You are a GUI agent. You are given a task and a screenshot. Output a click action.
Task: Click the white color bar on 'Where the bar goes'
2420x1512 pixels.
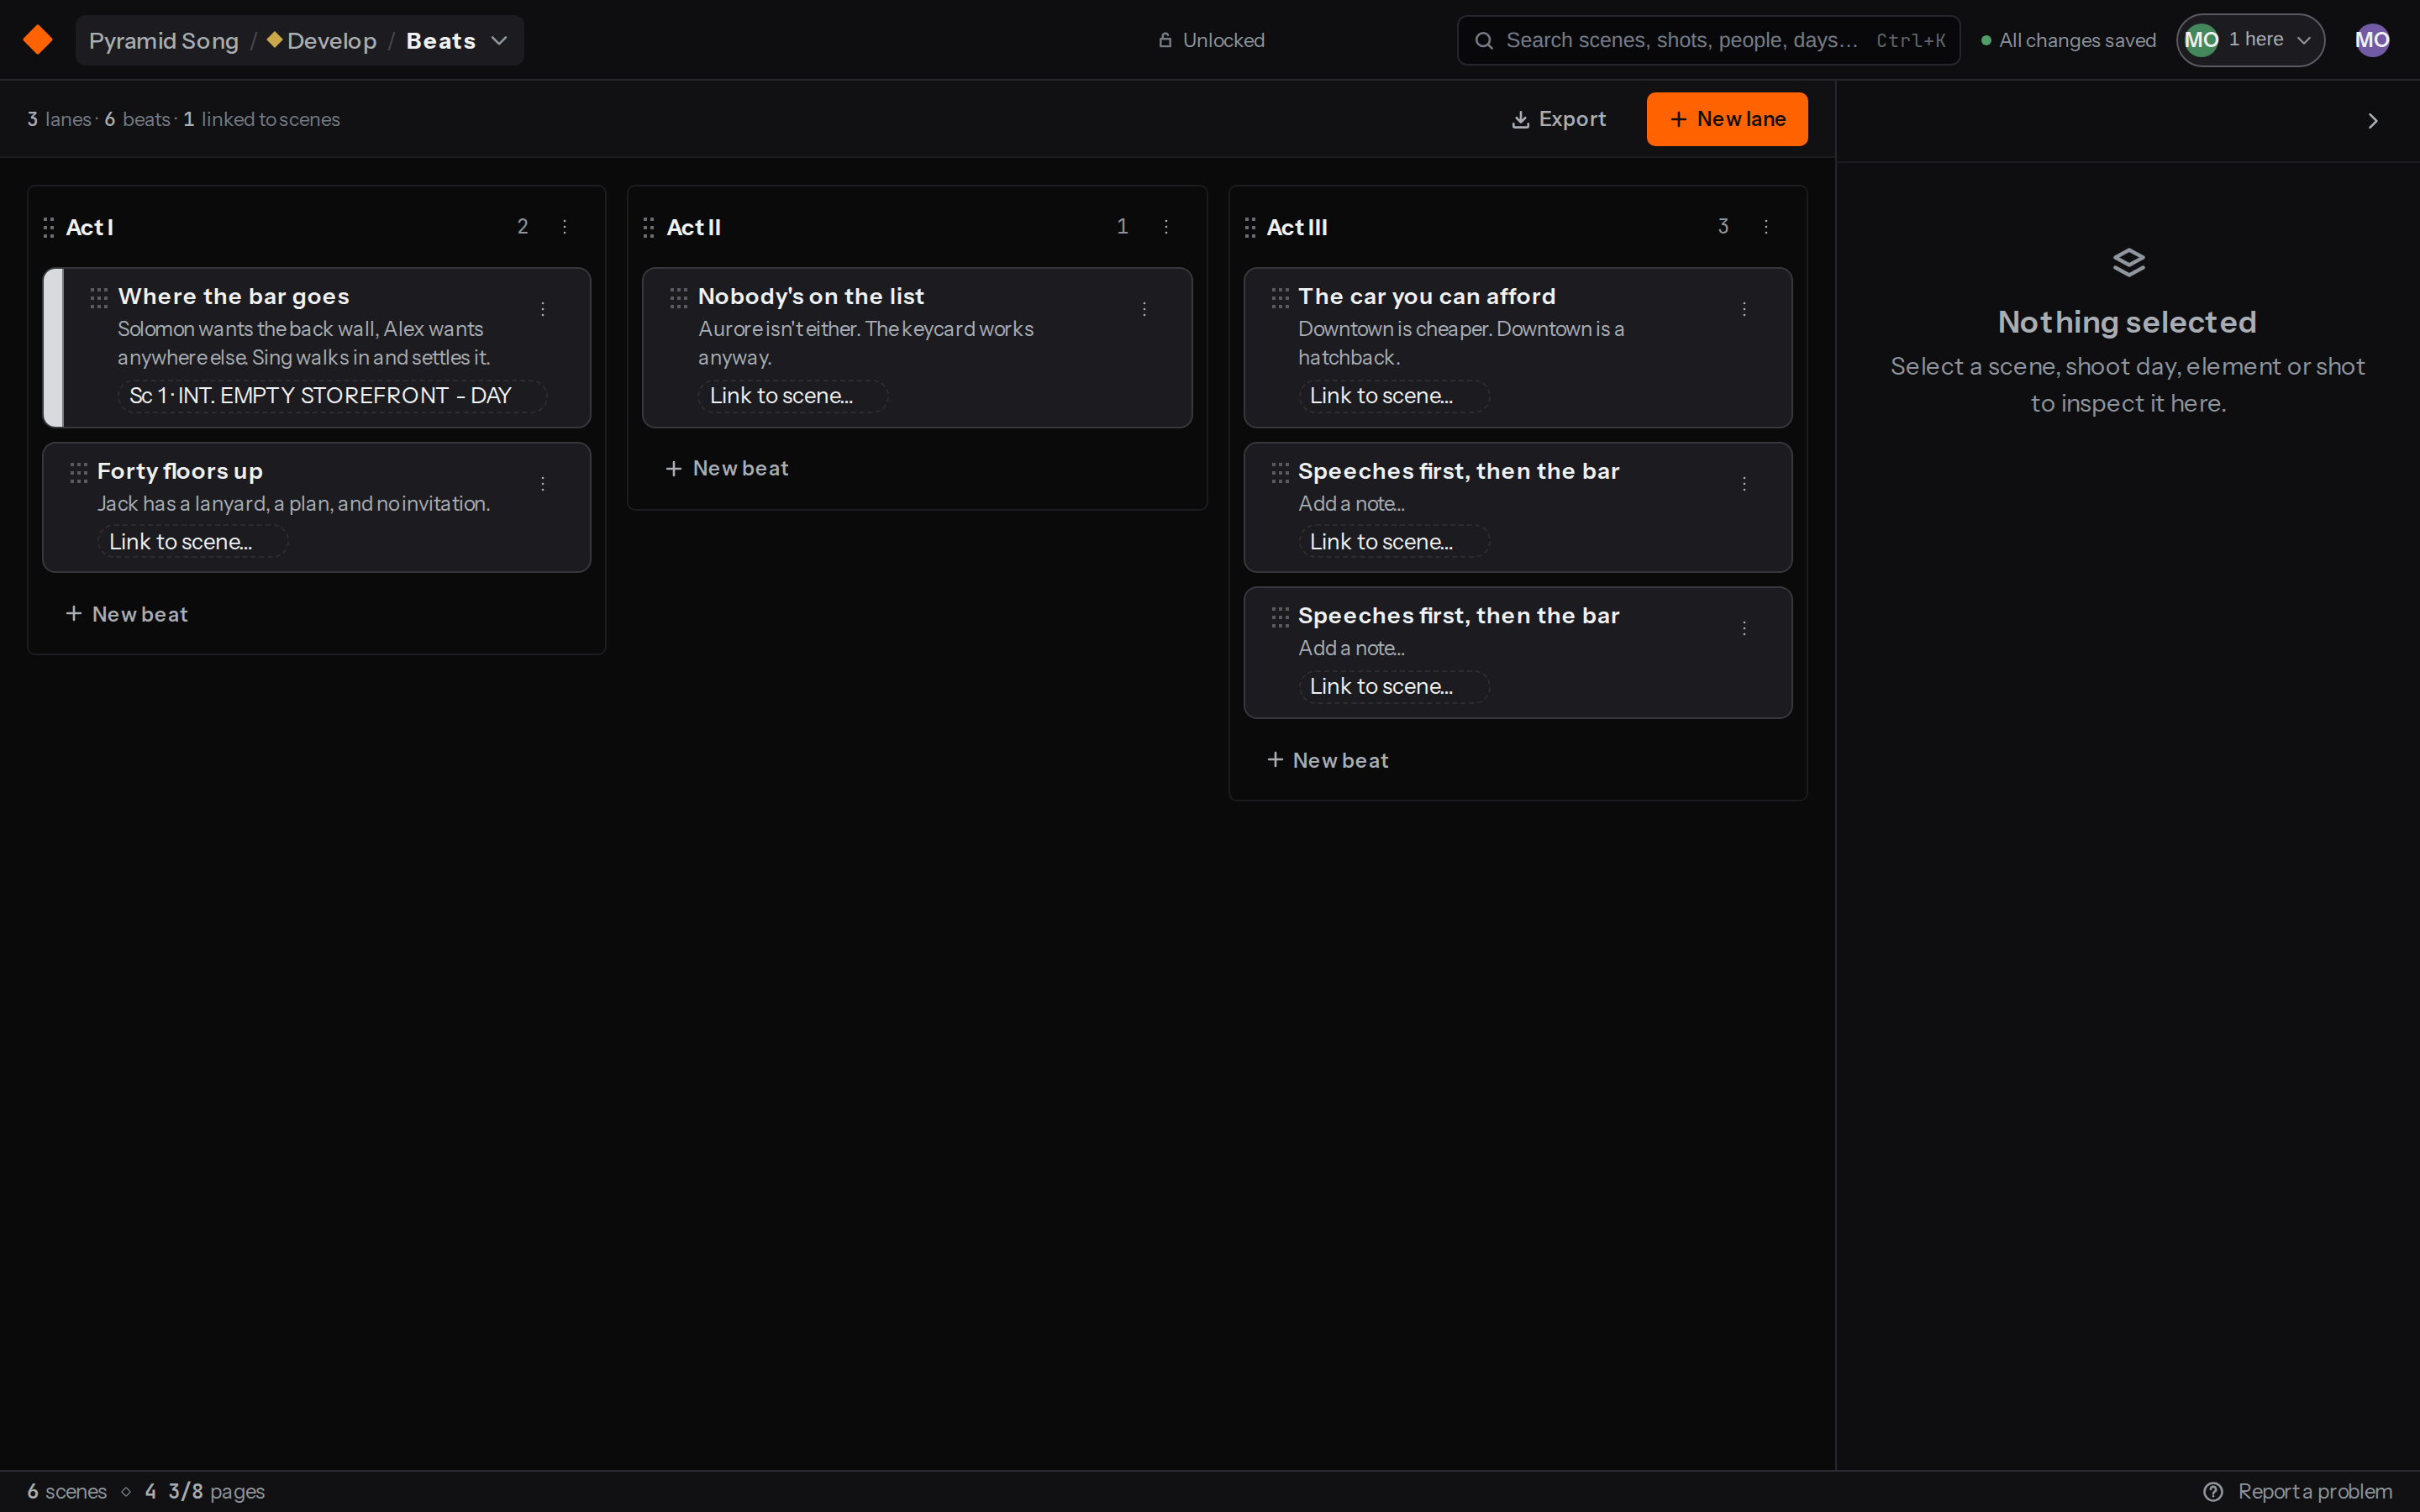coord(53,347)
